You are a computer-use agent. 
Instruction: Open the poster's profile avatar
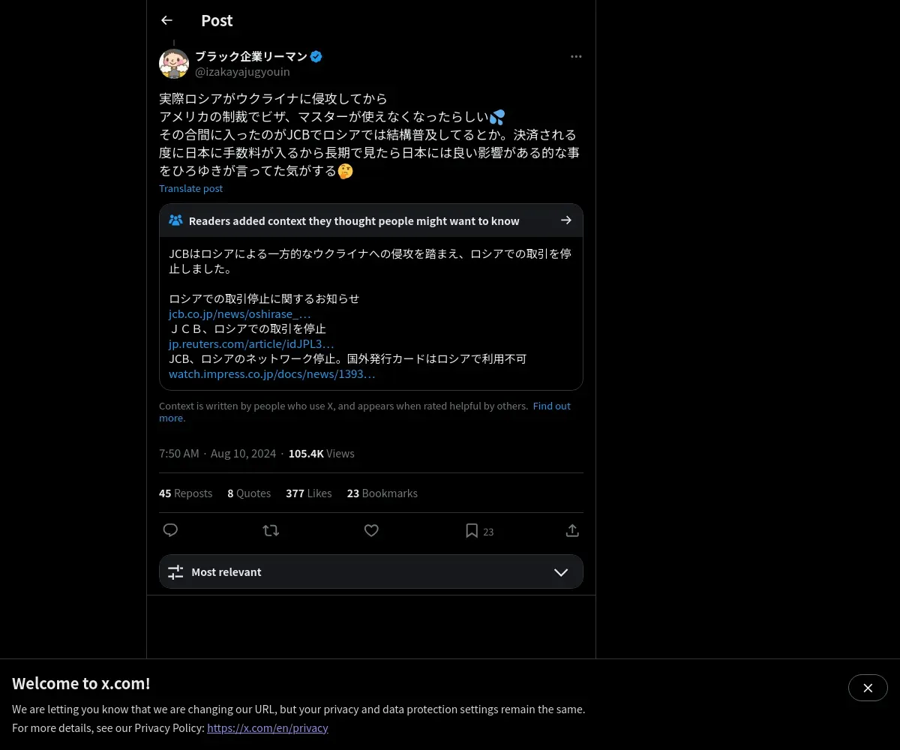point(174,64)
